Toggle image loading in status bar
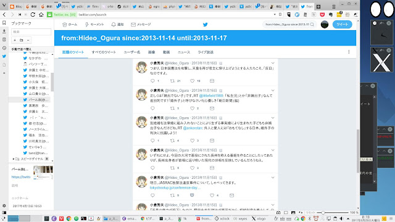This screenshot has width=395, height=222. 293,212
